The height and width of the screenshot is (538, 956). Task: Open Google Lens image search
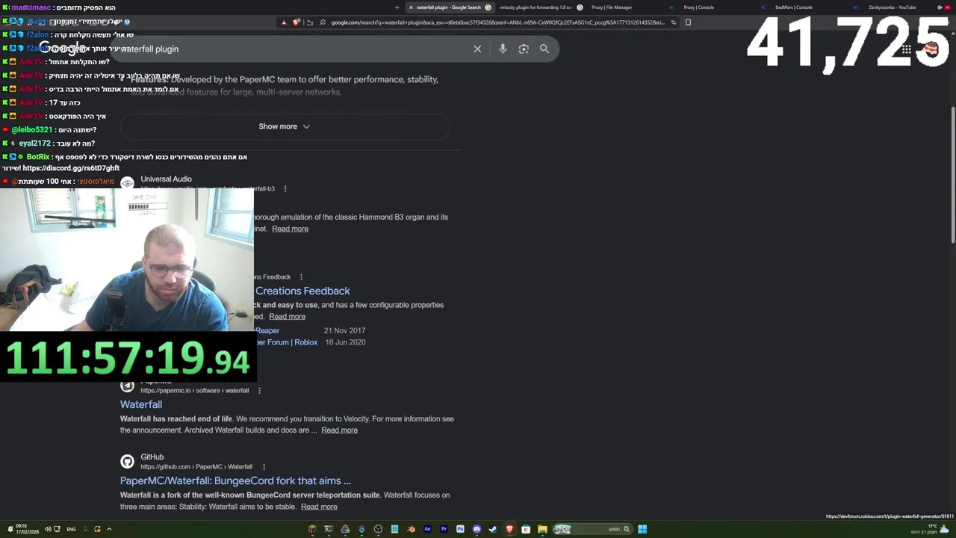pos(524,49)
